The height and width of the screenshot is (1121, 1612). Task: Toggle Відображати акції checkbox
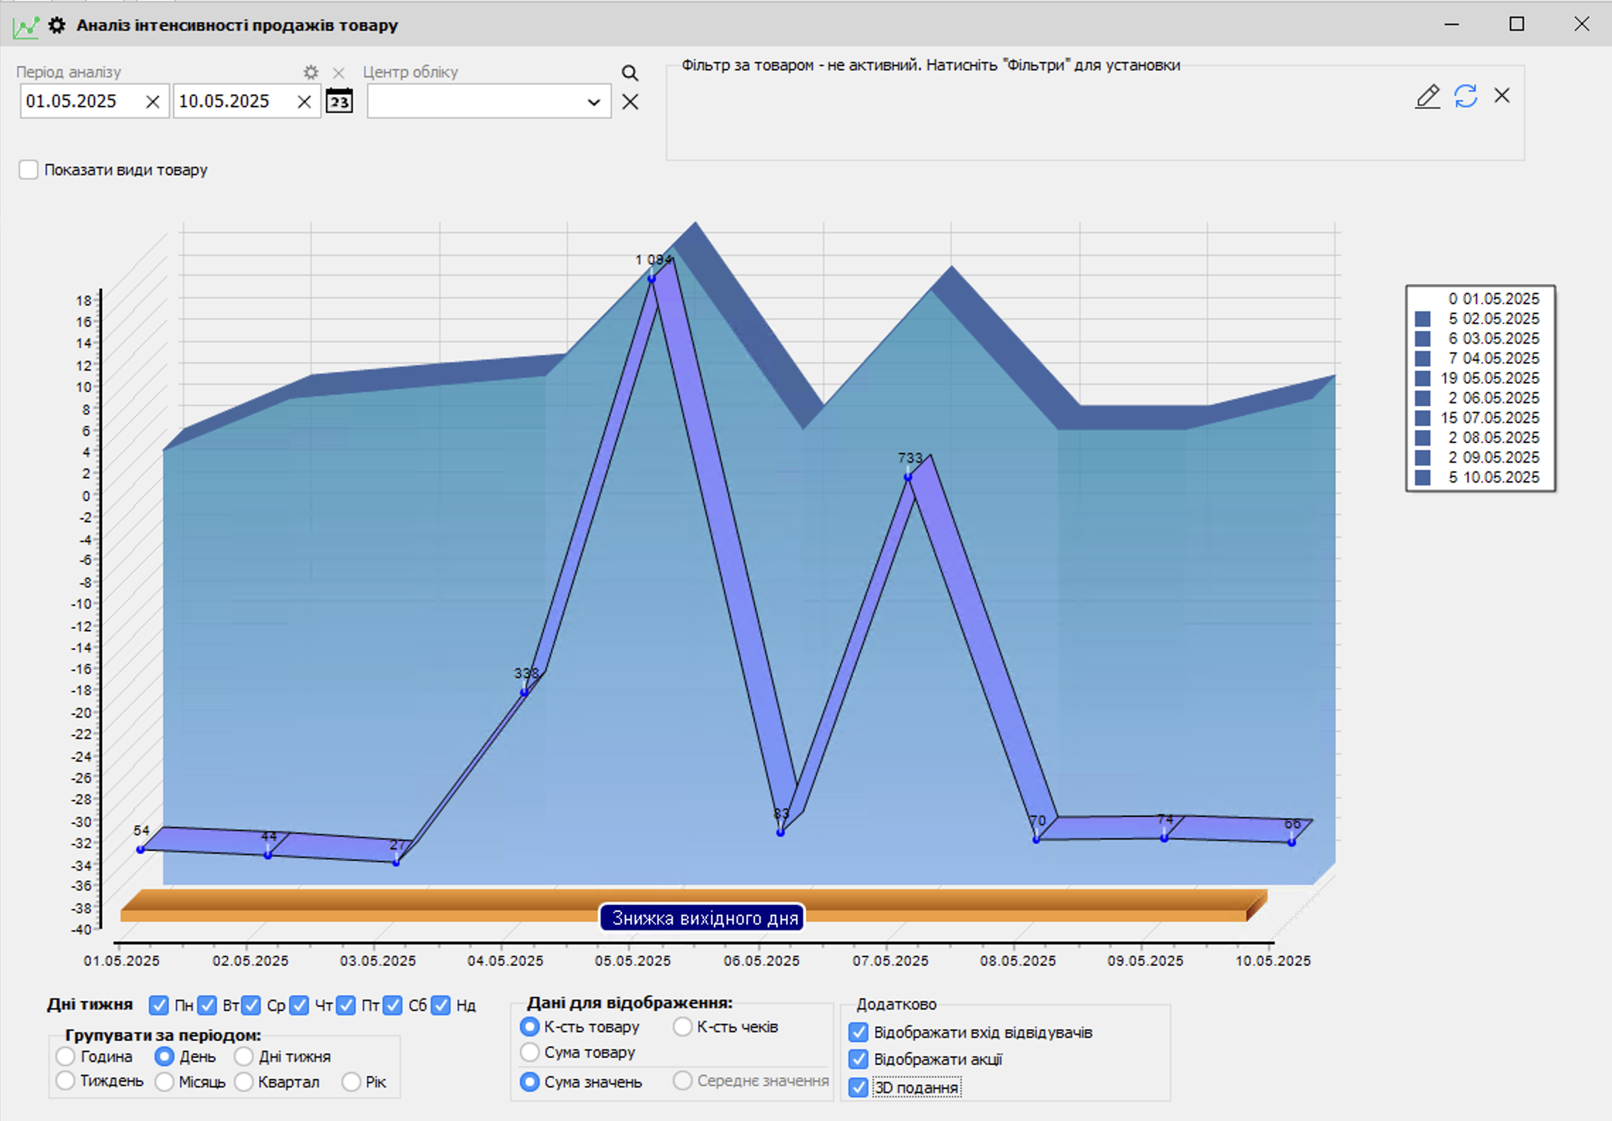tap(858, 1059)
